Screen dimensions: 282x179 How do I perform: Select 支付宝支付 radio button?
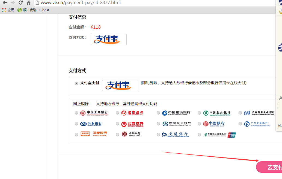pos(76,83)
